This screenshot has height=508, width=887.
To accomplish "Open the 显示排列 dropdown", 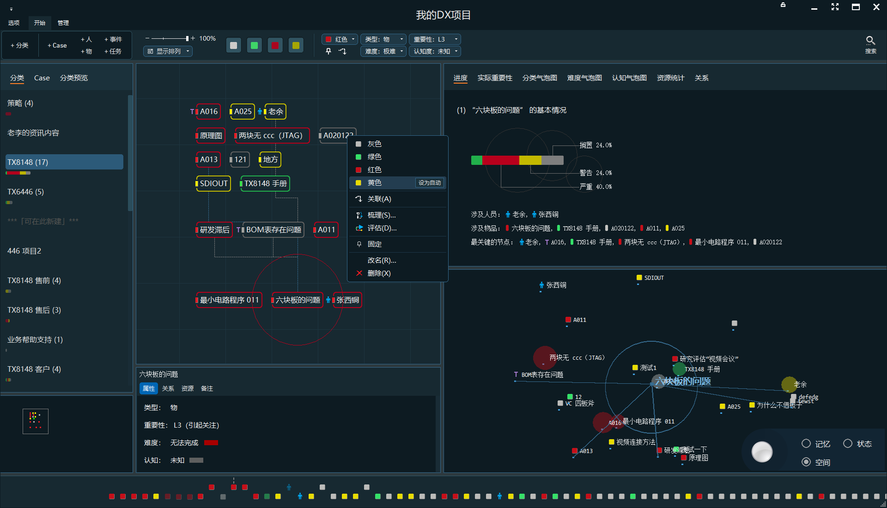I will point(168,51).
